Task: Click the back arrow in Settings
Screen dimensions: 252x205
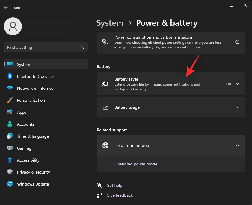Action: (x=6, y=7)
